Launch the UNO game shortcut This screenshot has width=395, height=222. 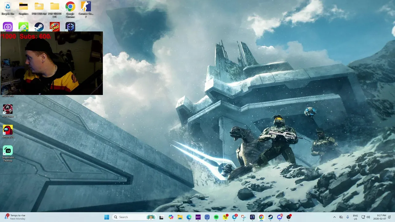55,27
